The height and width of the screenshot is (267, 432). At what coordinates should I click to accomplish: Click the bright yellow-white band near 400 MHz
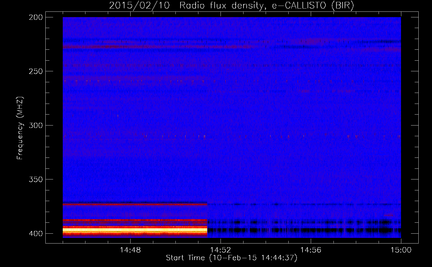pos(135,230)
